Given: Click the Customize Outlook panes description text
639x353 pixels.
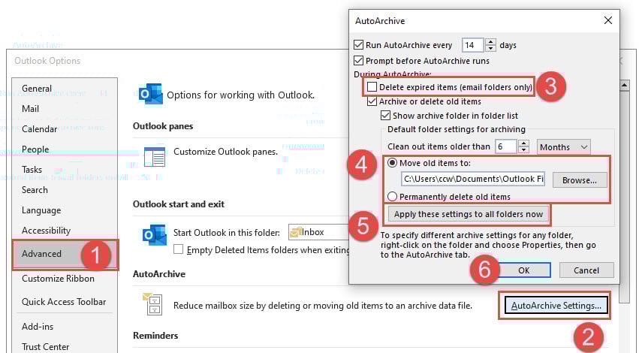Looking at the screenshot, I should [225, 152].
